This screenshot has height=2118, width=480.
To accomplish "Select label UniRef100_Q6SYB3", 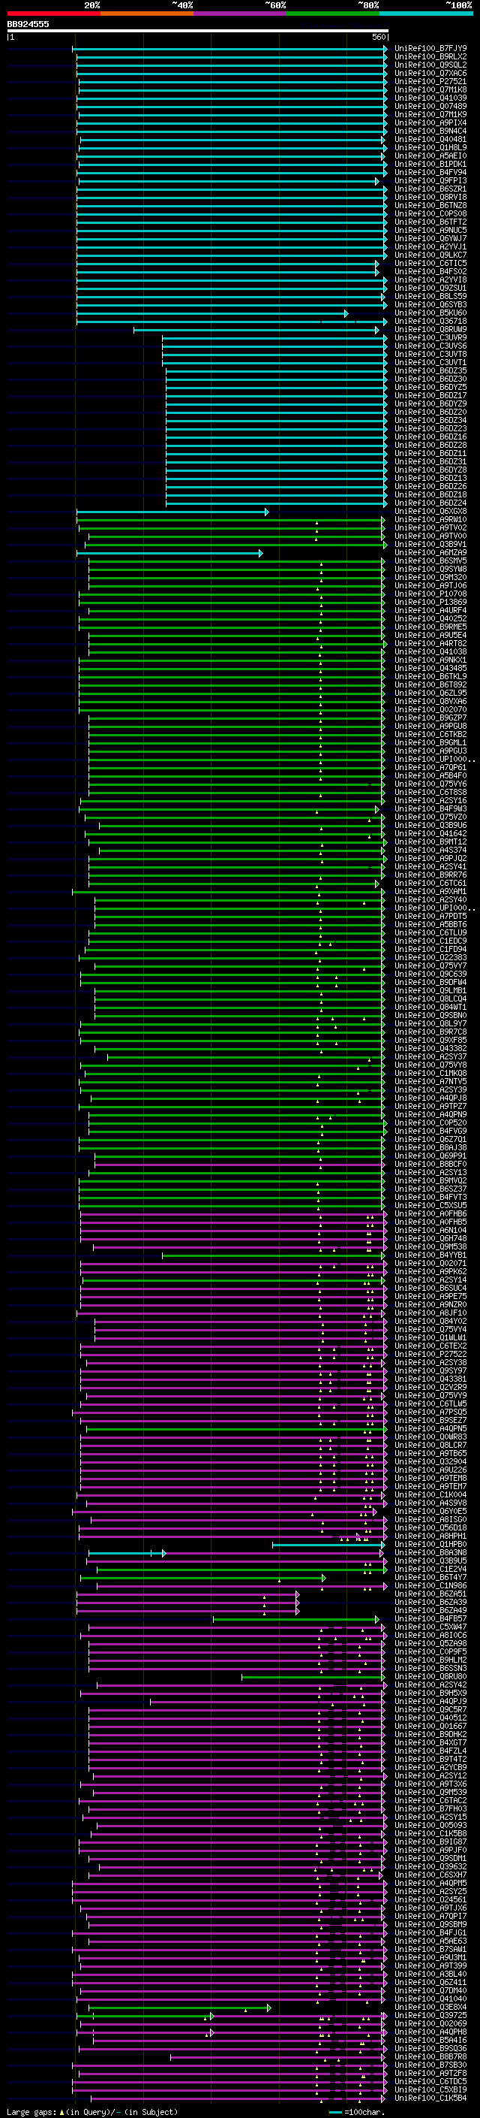I will pos(430,305).
